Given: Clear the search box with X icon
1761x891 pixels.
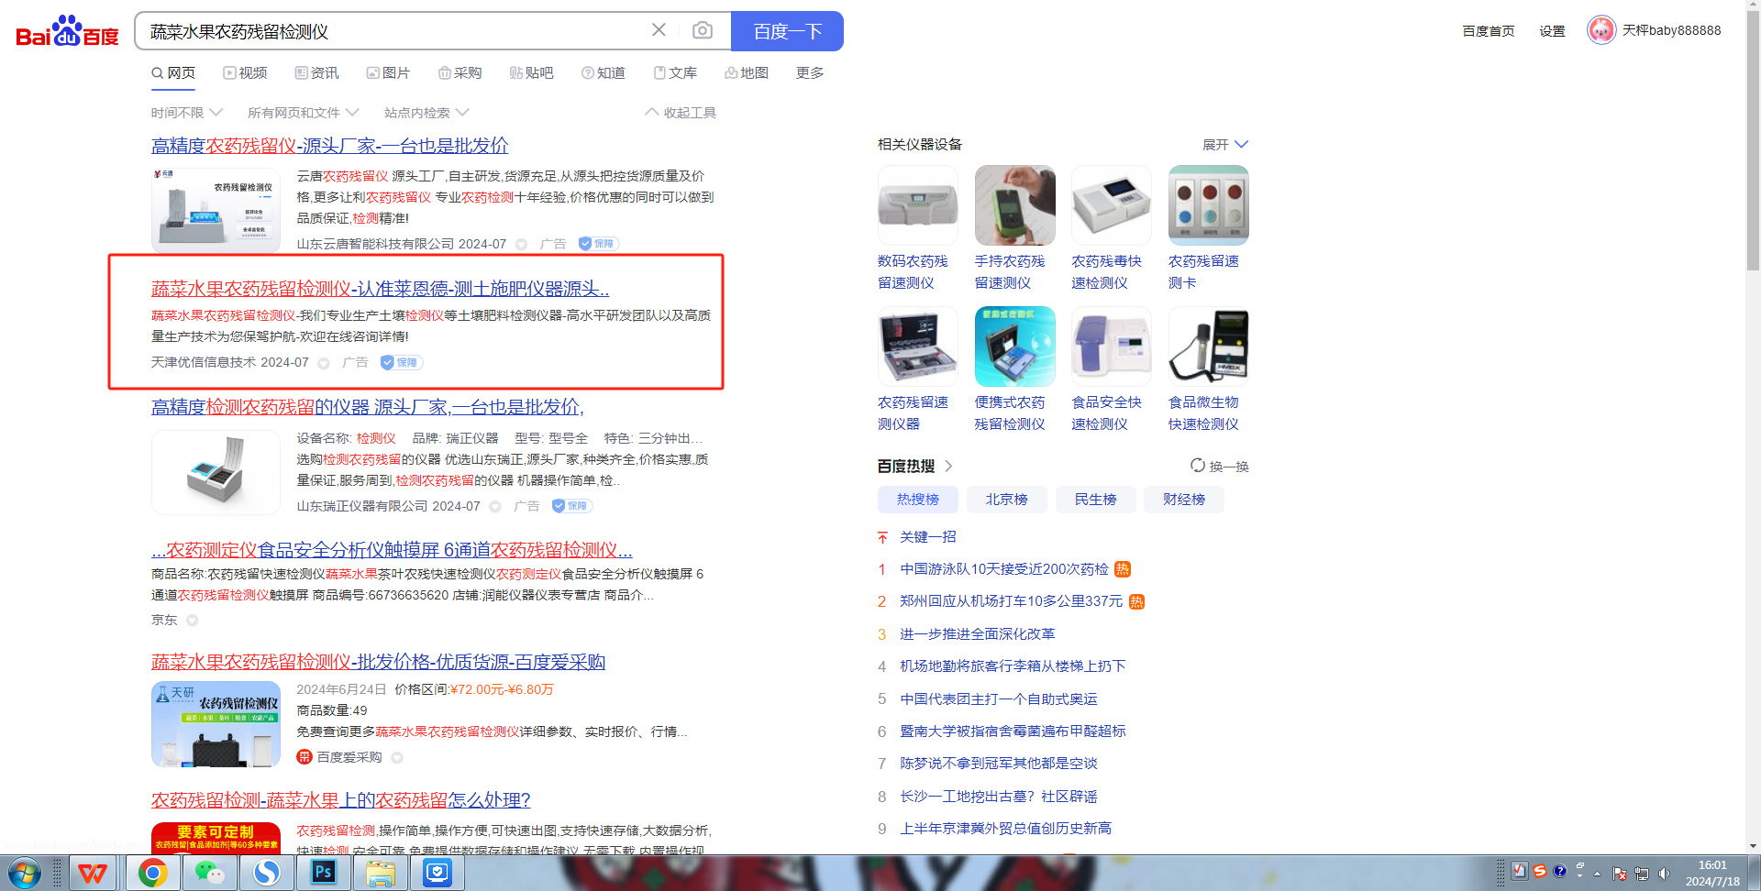Looking at the screenshot, I should pyautogui.click(x=659, y=30).
